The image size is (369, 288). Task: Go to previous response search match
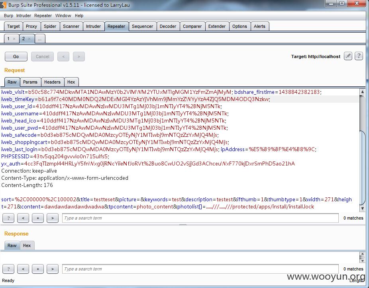(23, 269)
